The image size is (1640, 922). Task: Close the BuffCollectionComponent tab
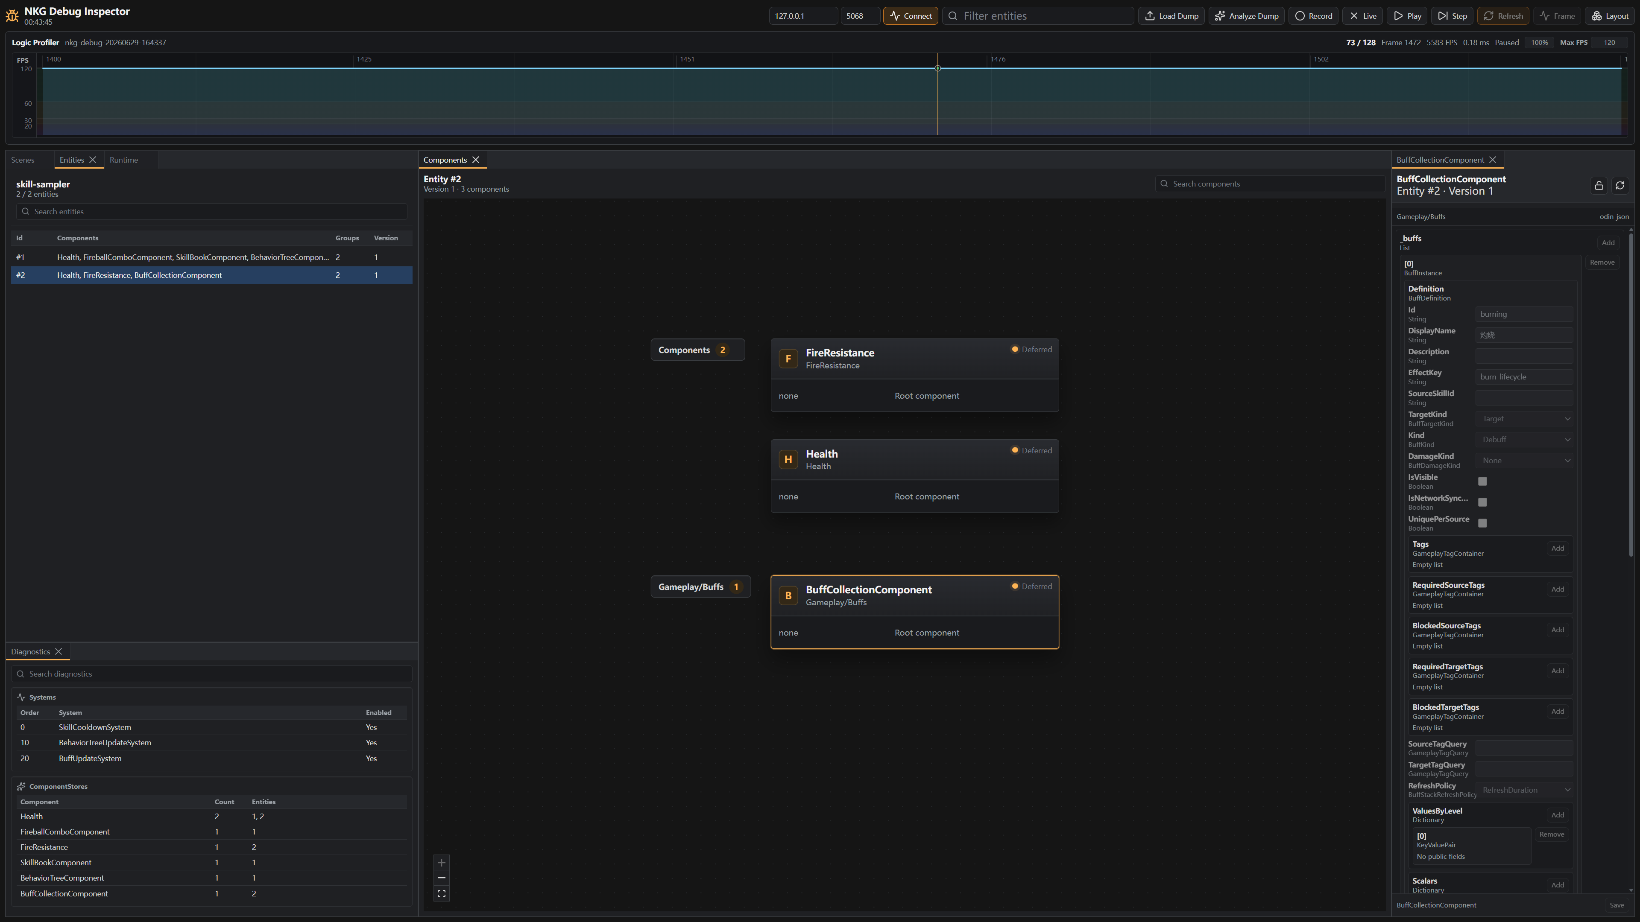coord(1492,160)
